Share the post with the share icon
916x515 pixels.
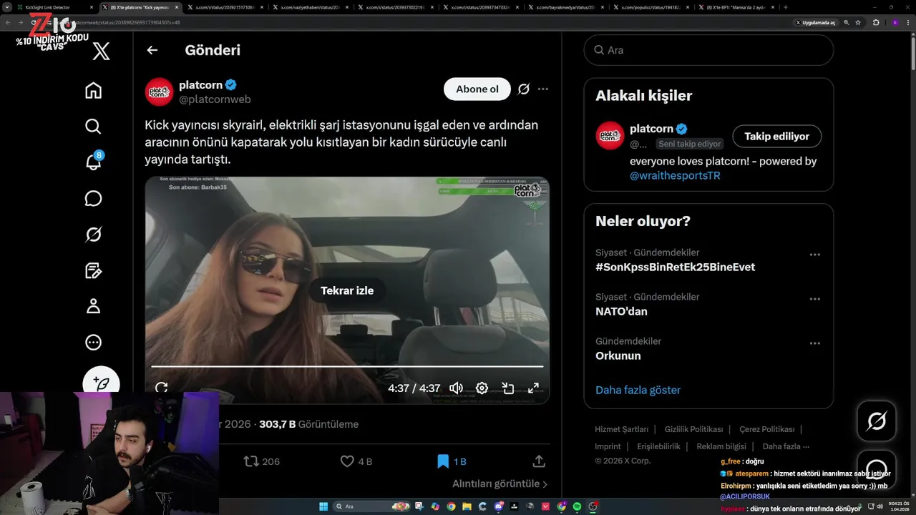click(x=539, y=461)
